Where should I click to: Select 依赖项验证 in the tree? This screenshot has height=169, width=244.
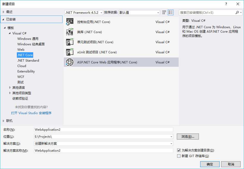point(20,99)
